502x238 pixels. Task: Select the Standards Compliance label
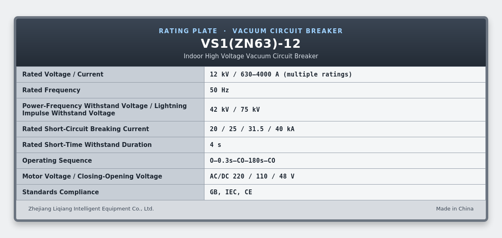[x=61, y=192]
